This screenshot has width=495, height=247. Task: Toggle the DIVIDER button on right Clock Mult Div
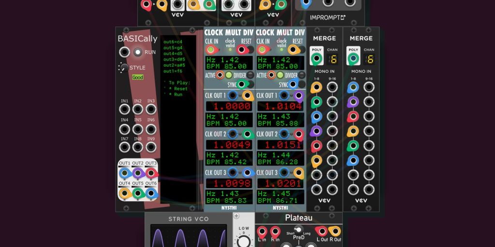pos(302,75)
